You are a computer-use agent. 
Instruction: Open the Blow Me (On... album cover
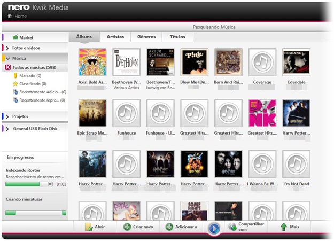[195, 62]
